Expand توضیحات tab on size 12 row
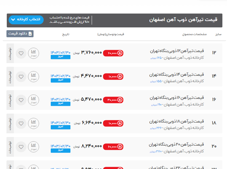This screenshot has width=227, height=169. (10, 53)
